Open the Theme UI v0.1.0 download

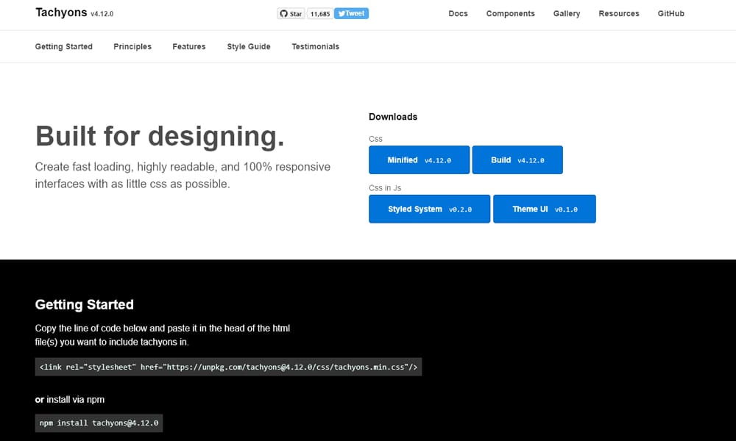[545, 209]
